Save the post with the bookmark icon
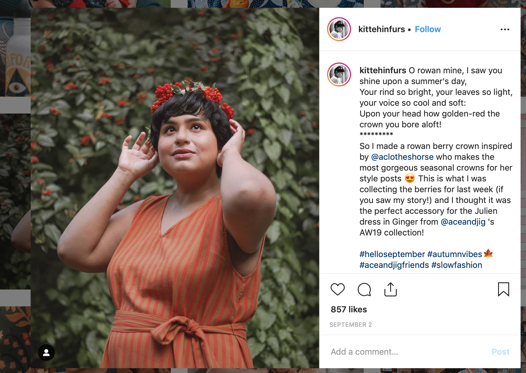Viewport: 526px width, 373px height. (x=503, y=290)
